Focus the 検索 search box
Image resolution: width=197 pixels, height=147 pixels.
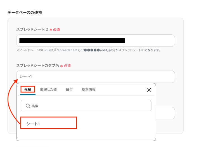[x=86, y=106]
